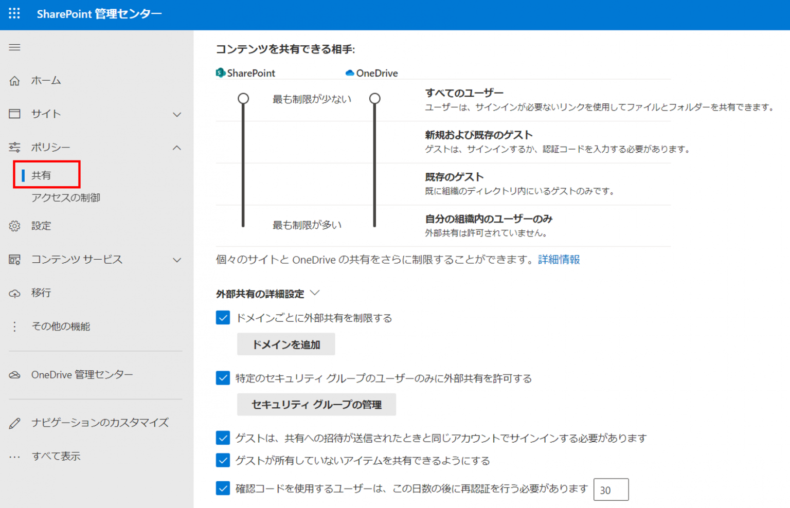Click the Settings gear icon

(14, 226)
